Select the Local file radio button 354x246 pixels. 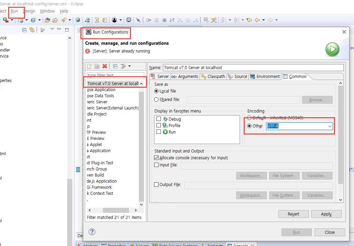coord(156,91)
